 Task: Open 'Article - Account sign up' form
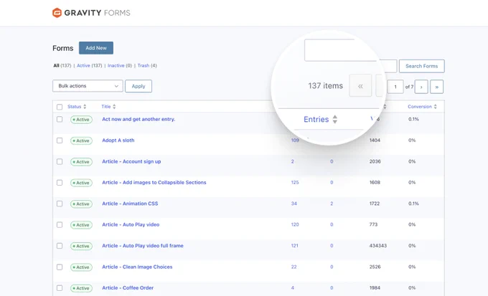[131, 161]
